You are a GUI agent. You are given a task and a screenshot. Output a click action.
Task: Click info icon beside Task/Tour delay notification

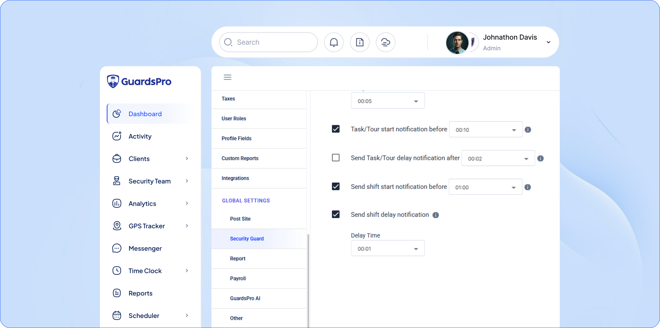540,158
